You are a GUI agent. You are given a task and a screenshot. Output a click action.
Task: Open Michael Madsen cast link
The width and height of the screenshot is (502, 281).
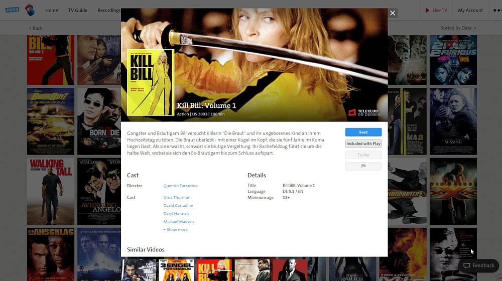click(178, 221)
